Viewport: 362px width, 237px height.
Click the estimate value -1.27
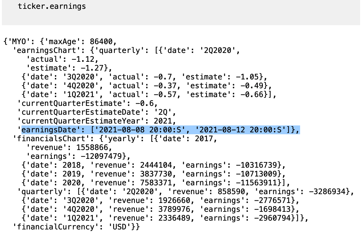tap(92, 68)
